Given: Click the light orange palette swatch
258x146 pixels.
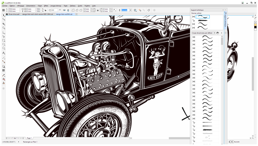Looking at the screenshot, I should (x=255, y=25).
